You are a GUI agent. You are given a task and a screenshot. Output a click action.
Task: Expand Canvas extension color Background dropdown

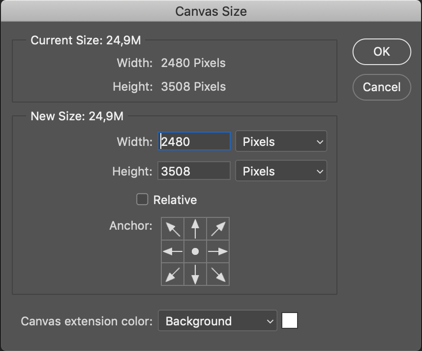tap(217, 321)
